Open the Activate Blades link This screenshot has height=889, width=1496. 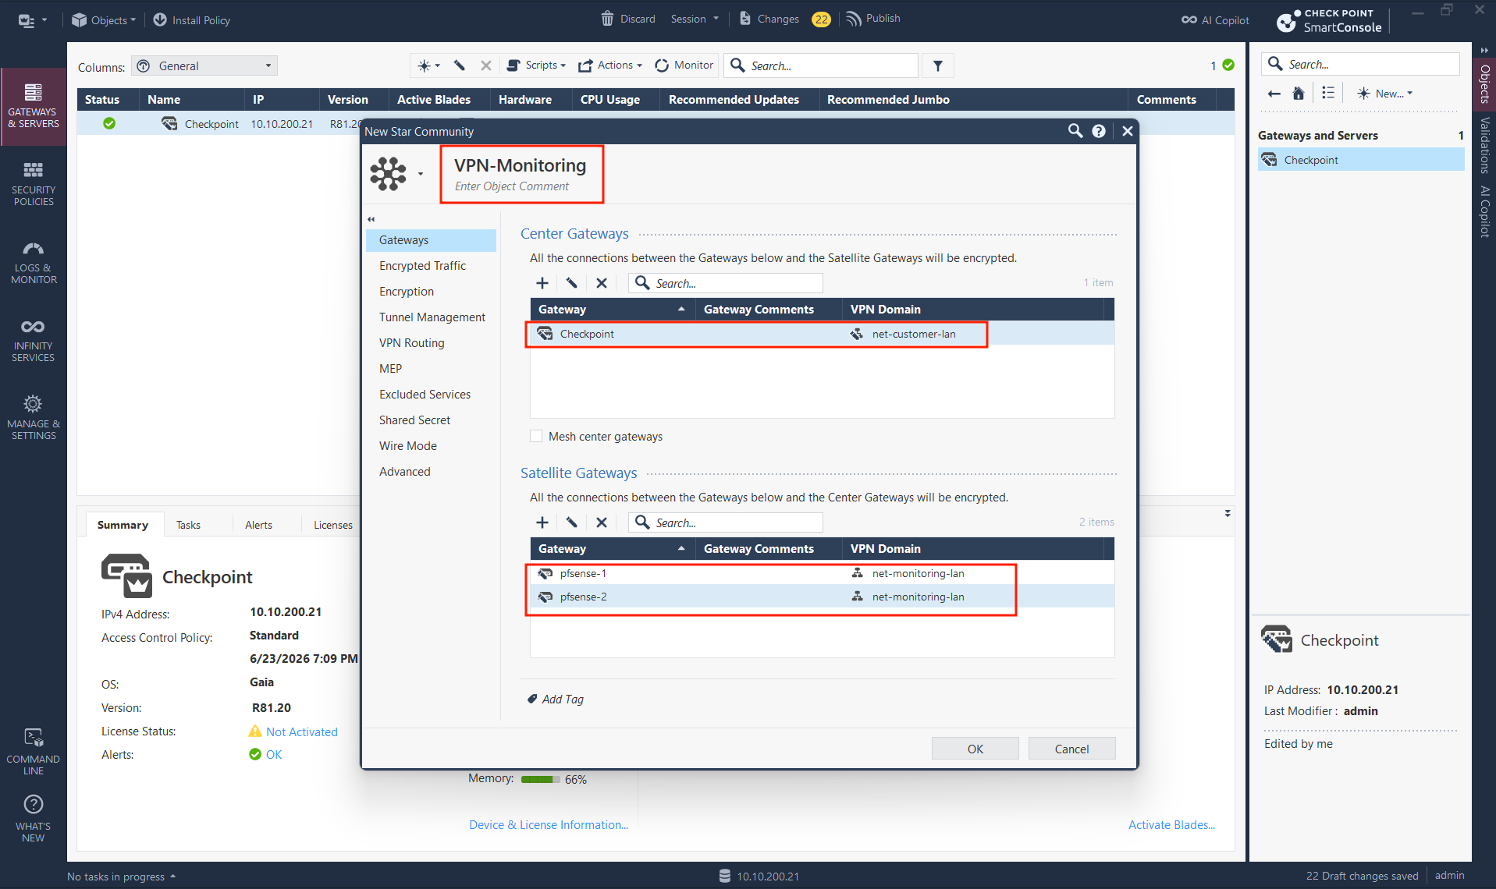1171,824
